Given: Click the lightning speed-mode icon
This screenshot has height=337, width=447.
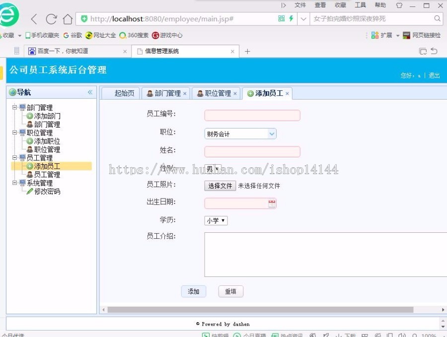Looking at the screenshot, I should tap(291, 18).
